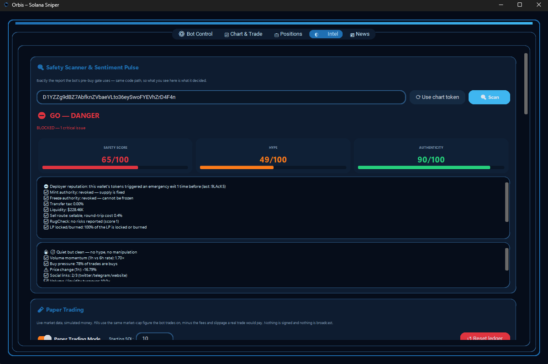Click the magnifier icon beside Safety Scanner heading
This screenshot has width=548, height=364.
(41, 68)
